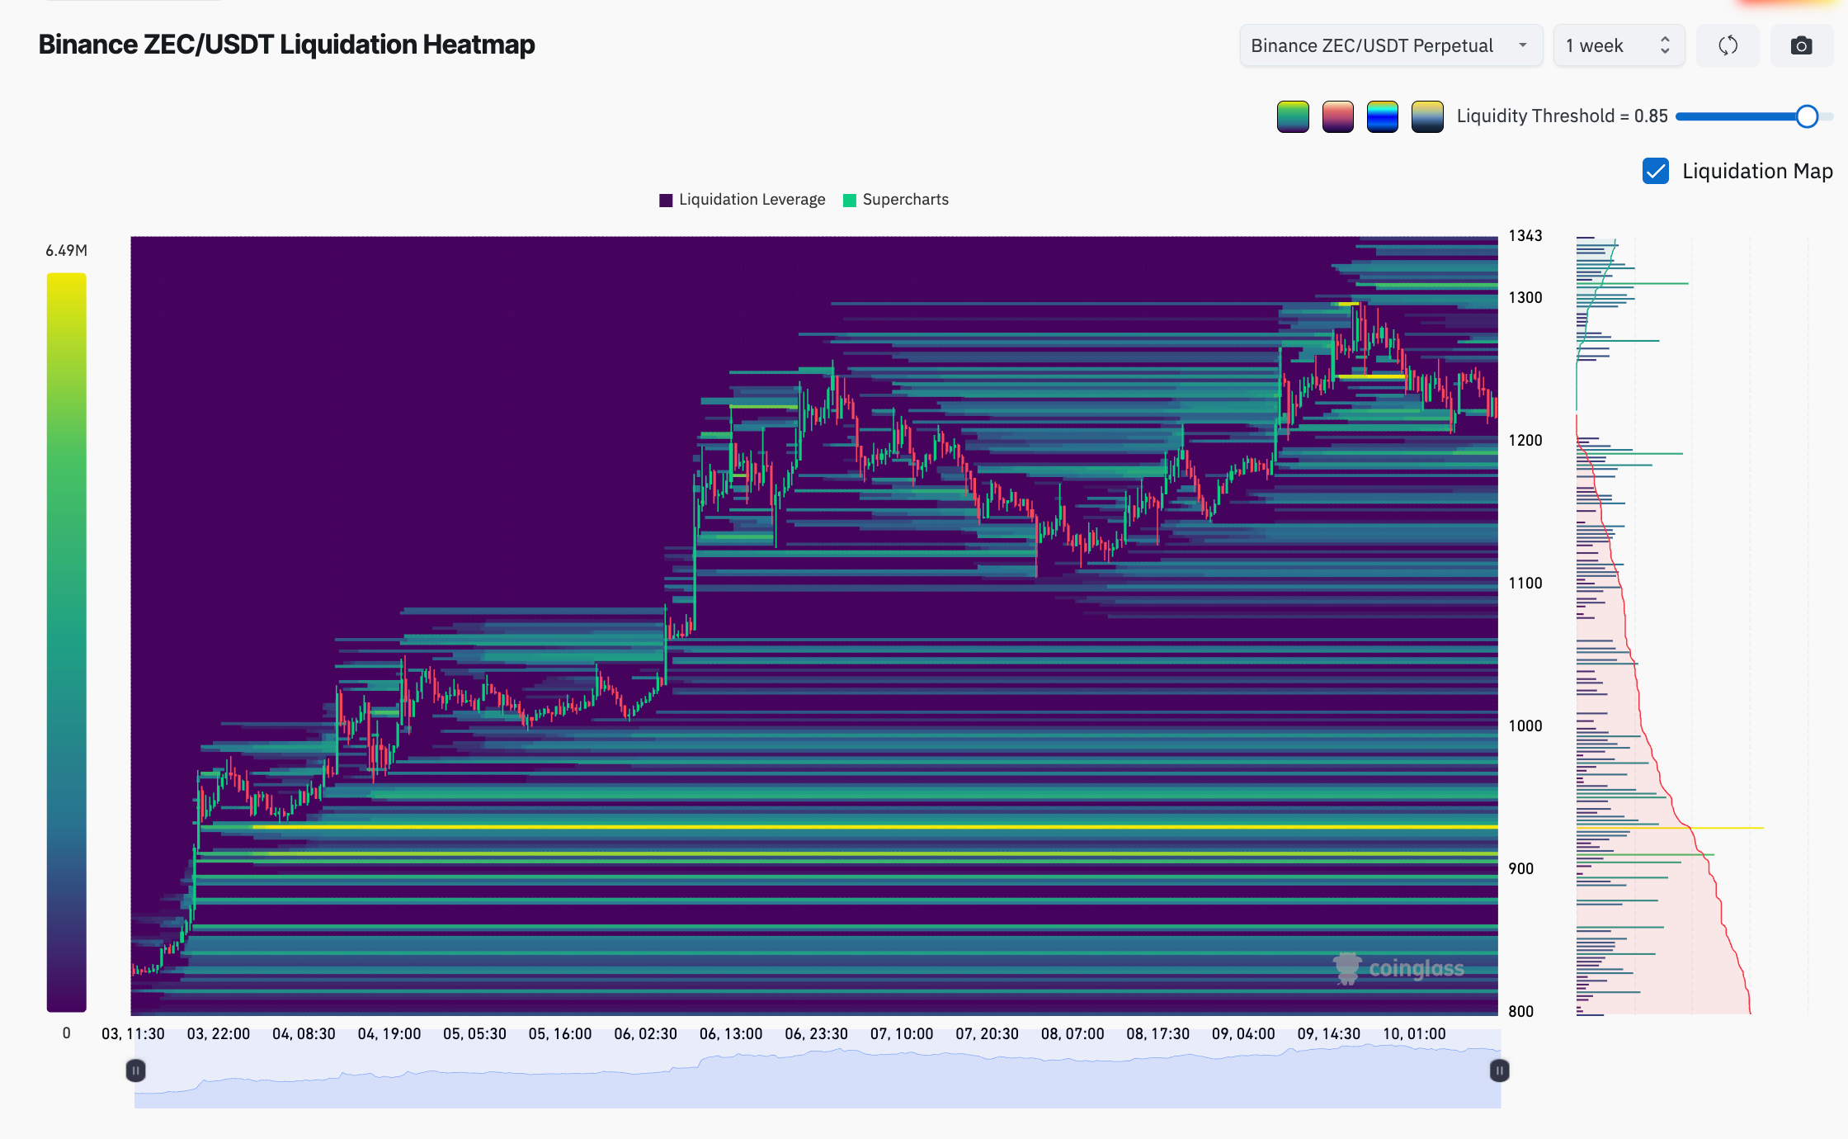Screen dimensions: 1848x1139
Task: Adjust the Liquidity Threshold slider handle
Action: pos(1807,116)
